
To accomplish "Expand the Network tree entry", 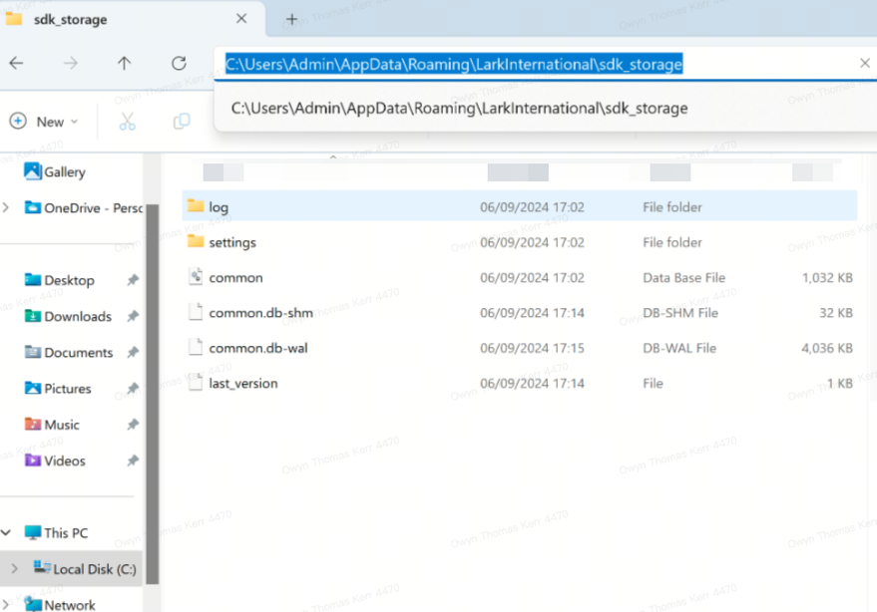I will (x=8, y=603).
